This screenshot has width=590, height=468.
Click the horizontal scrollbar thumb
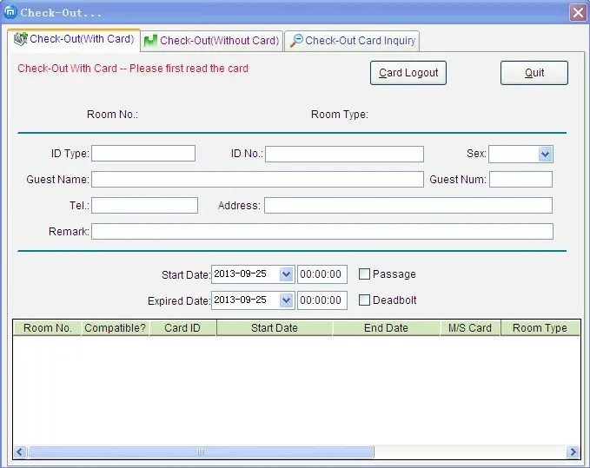201,452
